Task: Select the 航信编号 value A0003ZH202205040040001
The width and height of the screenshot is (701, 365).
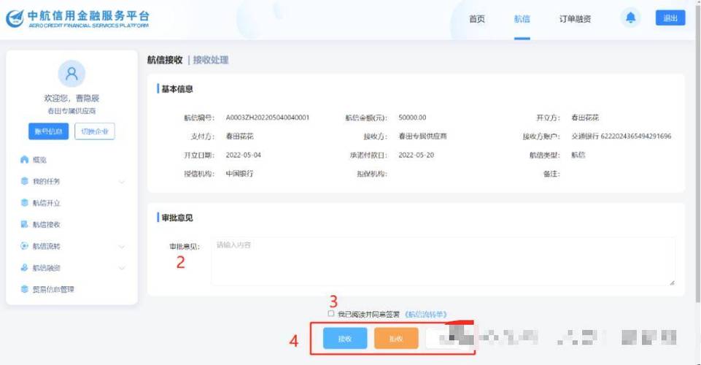Action: pyautogui.click(x=268, y=118)
